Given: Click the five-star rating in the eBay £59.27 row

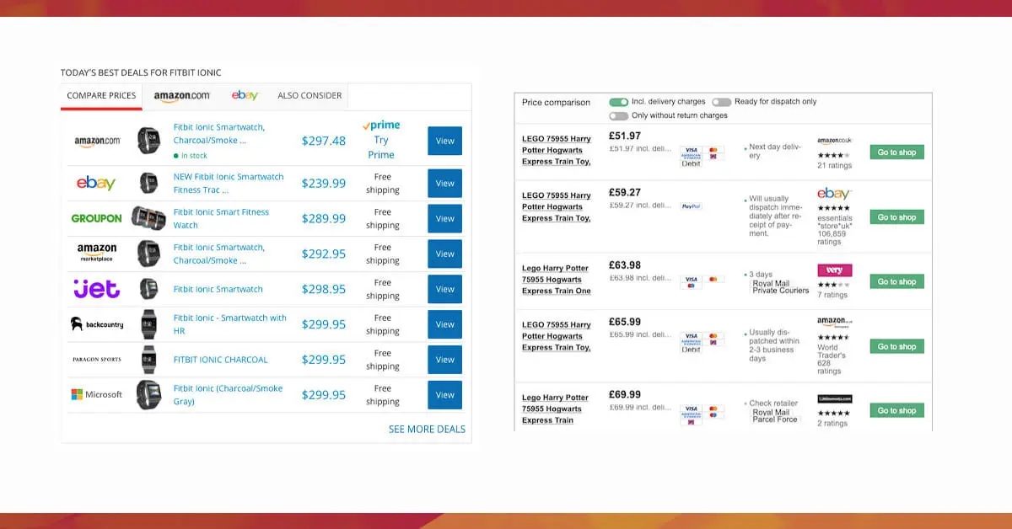Looking at the screenshot, I should coord(833,207).
